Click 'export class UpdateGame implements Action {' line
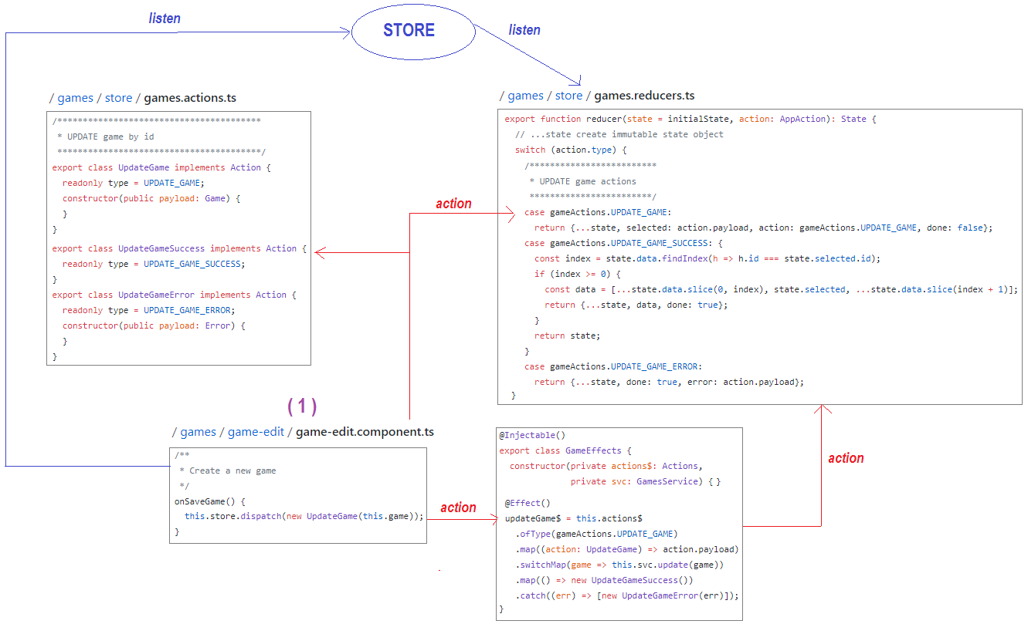The image size is (1028, 624). (x=161, y=167)
